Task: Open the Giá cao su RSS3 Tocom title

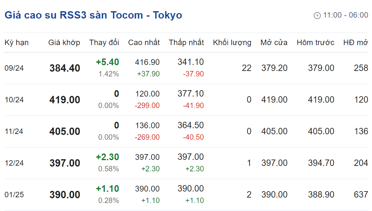Action: [93, 15]
